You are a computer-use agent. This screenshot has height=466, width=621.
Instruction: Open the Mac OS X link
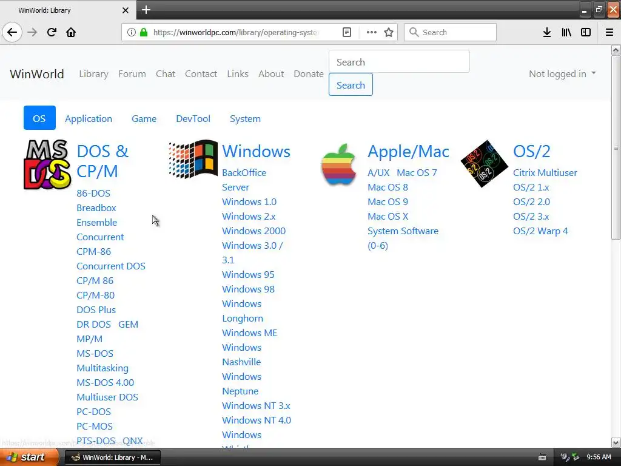[x=388, y=216]
